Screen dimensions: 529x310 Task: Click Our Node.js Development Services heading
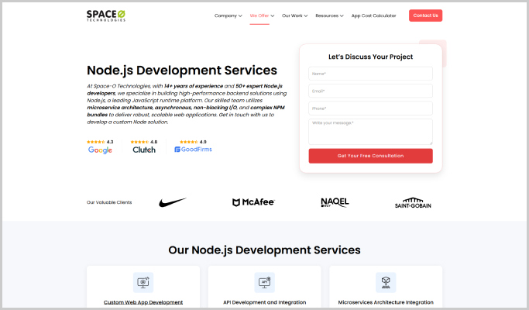pyautogui.click(x=264, y=250)
